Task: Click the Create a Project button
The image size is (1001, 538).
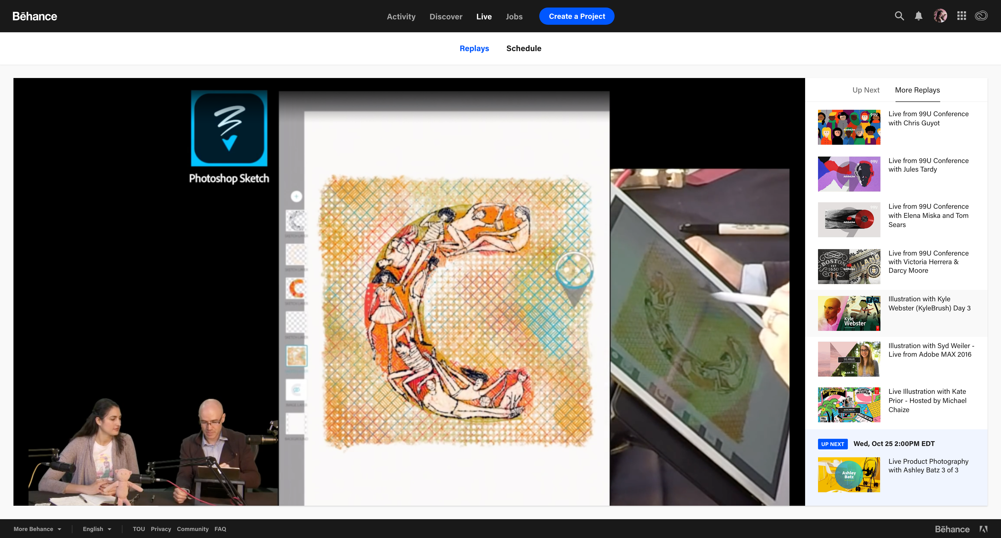Action: 577,16
